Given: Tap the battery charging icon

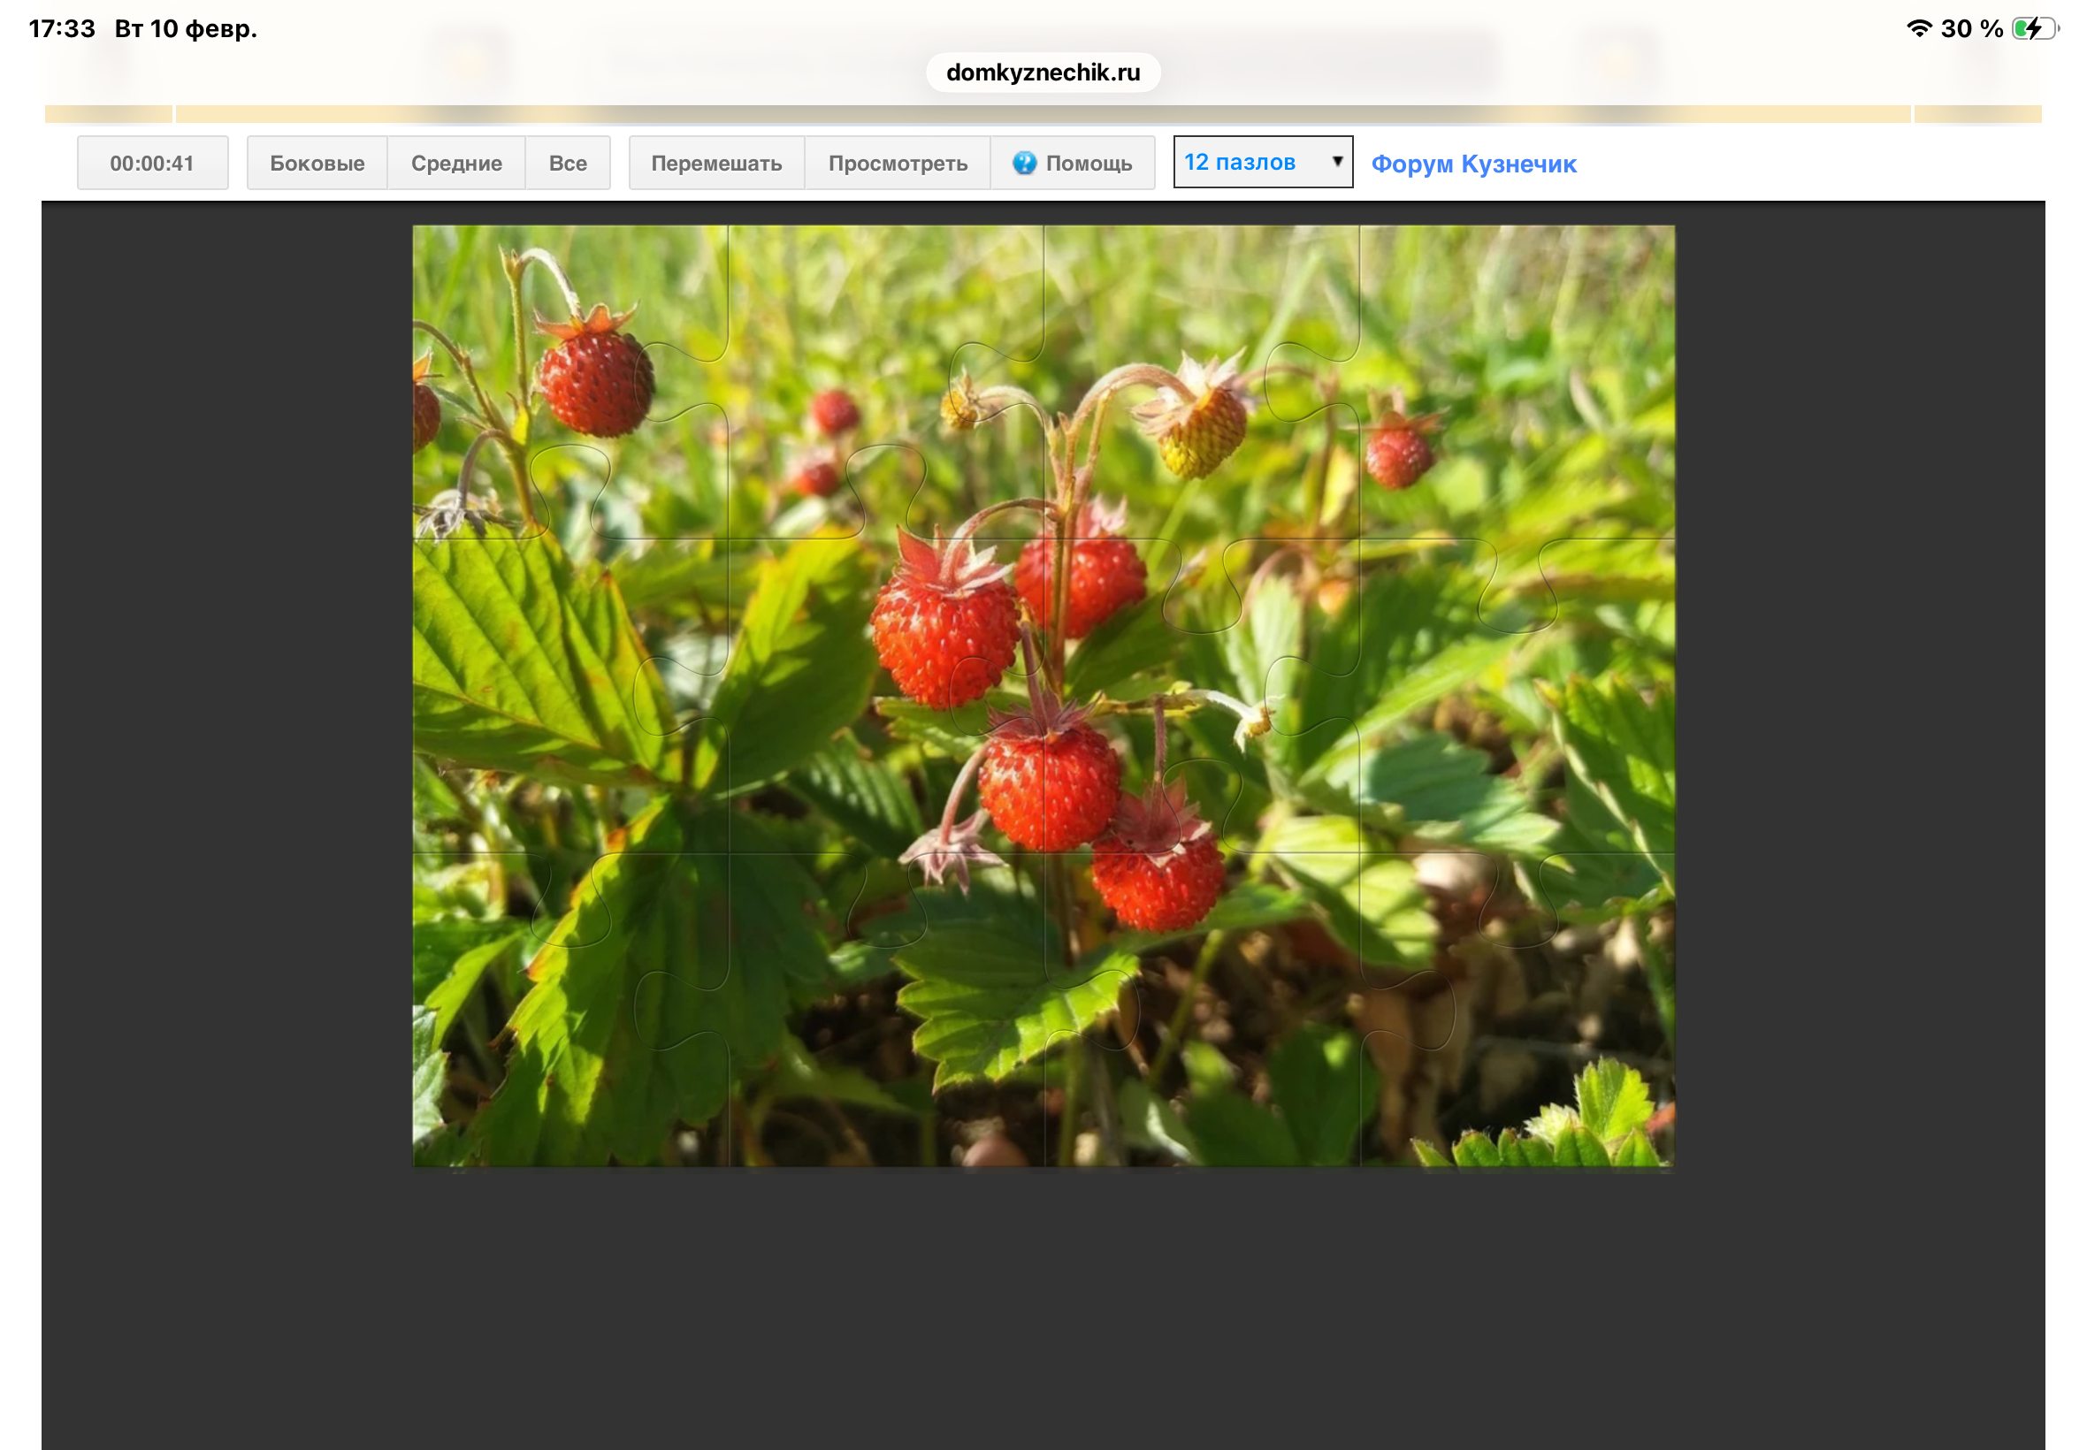Looking at the screenshot, I should point(2034,29).
